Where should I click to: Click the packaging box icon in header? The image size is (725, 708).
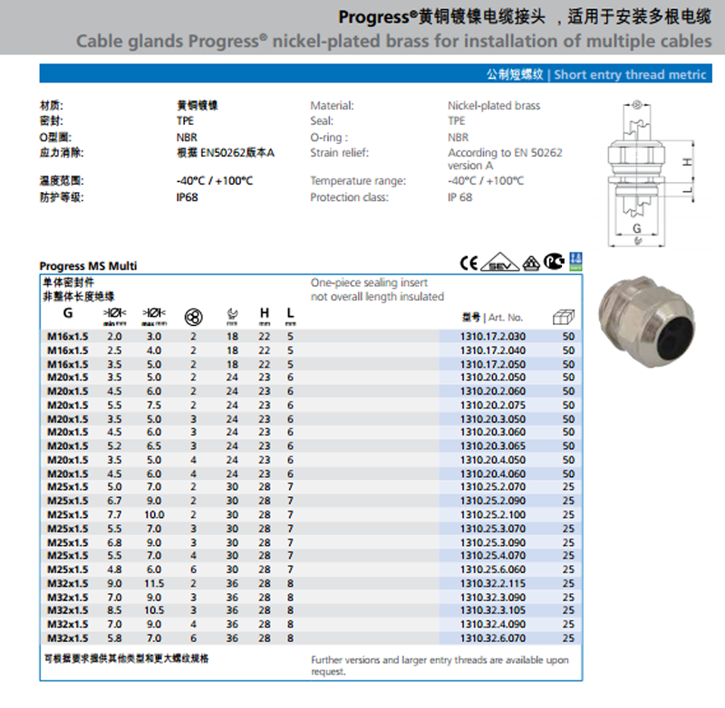563,317
